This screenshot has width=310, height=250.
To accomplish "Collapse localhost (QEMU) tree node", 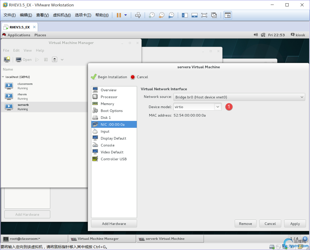I will pos(3,77).
